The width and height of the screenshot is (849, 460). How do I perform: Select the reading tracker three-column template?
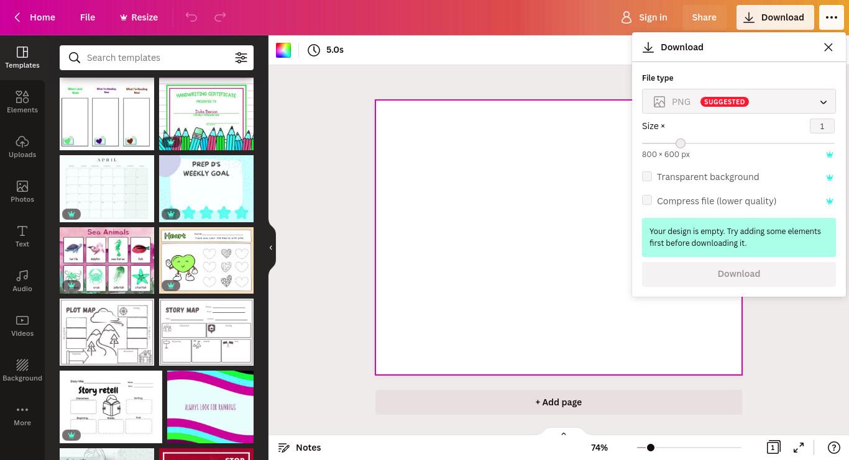point(107,114)
